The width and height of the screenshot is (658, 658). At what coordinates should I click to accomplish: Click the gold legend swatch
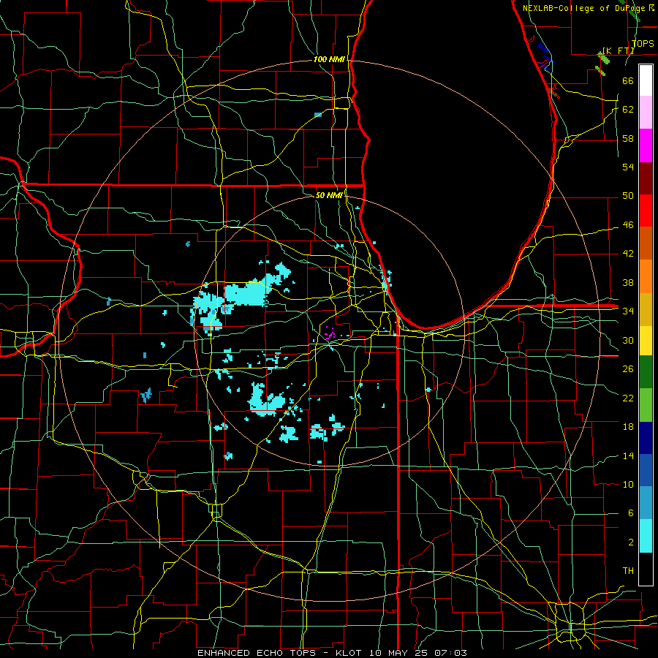646,310
